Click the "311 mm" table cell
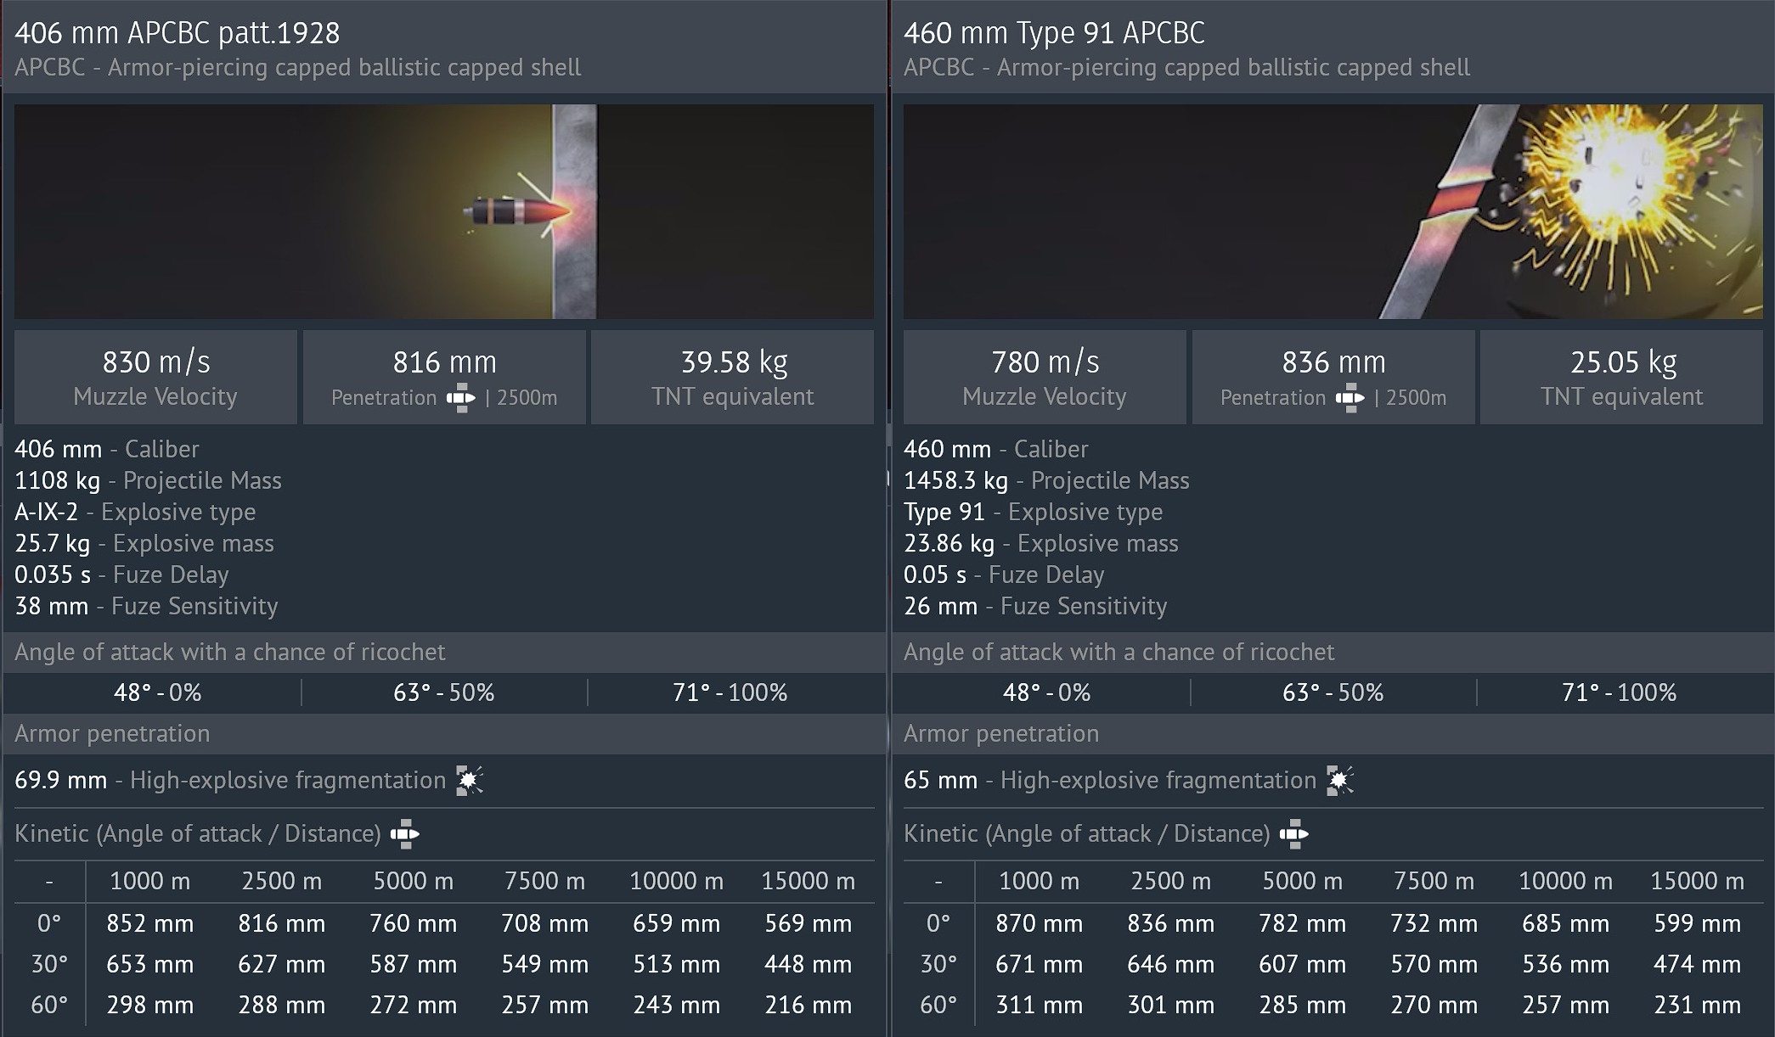This screenshot has width=1775, height=1037. [1040, 1005]
